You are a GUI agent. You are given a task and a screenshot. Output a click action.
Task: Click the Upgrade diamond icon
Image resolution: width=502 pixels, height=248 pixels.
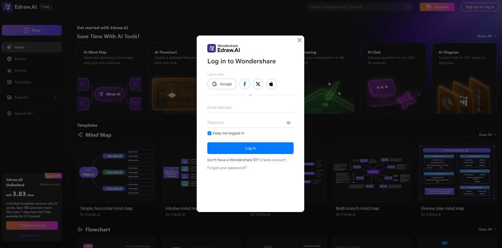click(x=429, y=7)
